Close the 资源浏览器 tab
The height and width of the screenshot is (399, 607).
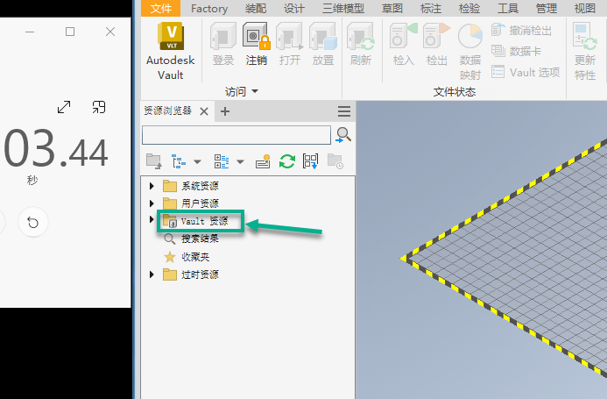[x=204, y=111]
